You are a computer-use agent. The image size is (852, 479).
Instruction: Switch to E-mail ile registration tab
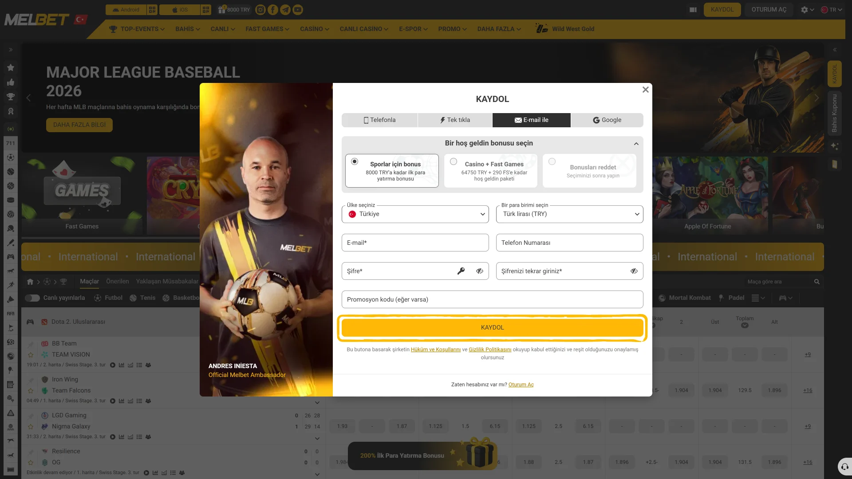click(x=532, y=120)
